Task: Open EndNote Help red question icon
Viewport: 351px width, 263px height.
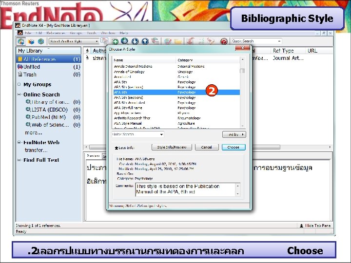Action: (224, 41)
